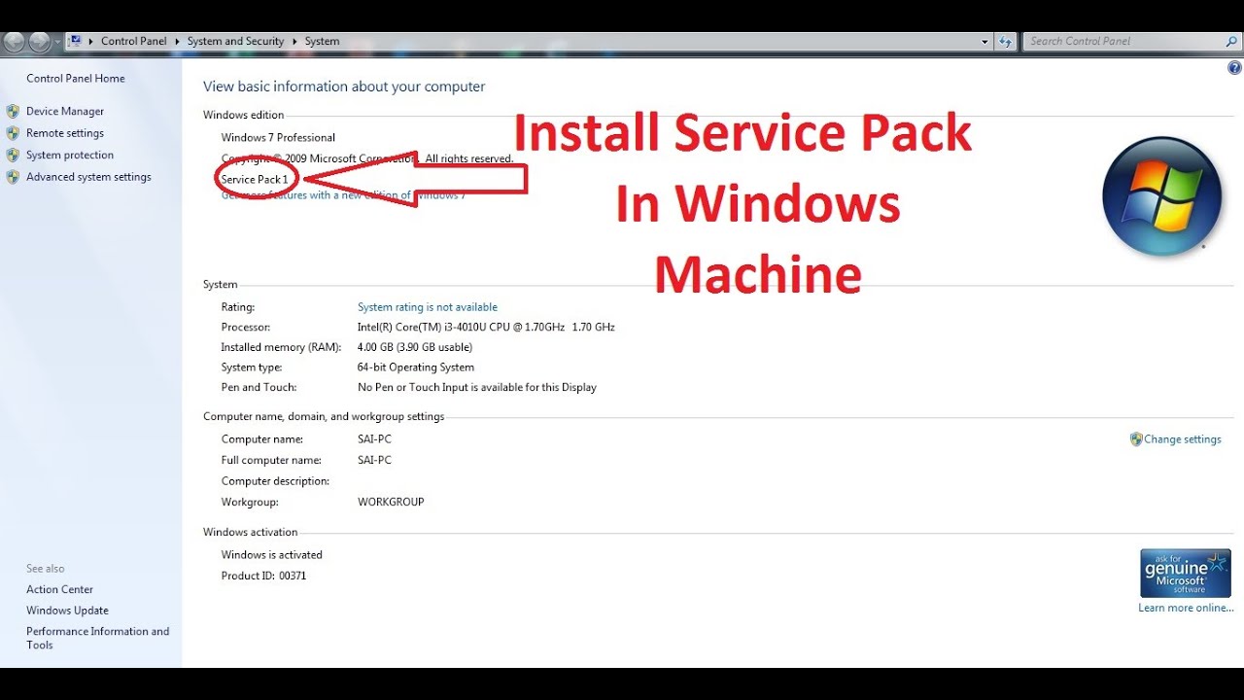1244x700 pixels.
Task: Click the computer icon in address bar
Action: (x=75, y=41)
